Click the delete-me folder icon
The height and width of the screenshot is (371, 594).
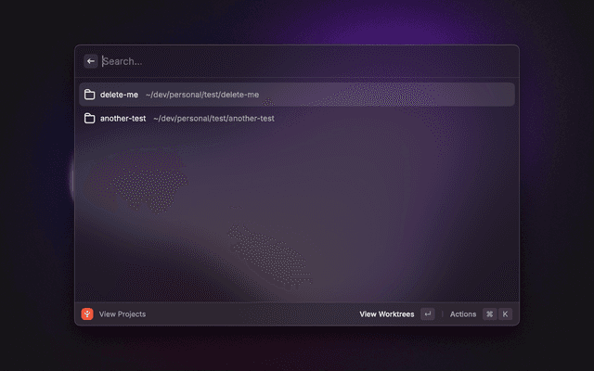[x=90, y=95]
